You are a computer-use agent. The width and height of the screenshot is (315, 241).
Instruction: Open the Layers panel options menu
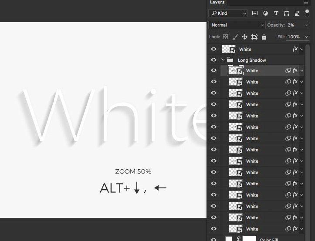(306, 3)
